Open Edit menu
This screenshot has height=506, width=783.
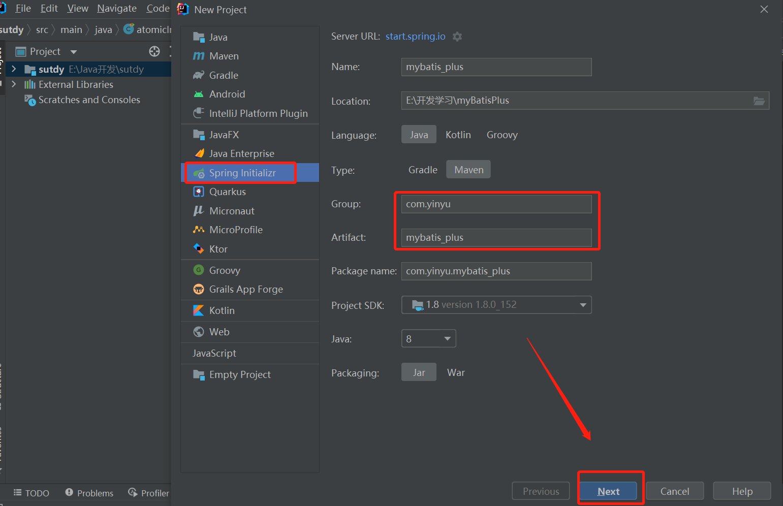pyautogui.click(x=49, y=8)
